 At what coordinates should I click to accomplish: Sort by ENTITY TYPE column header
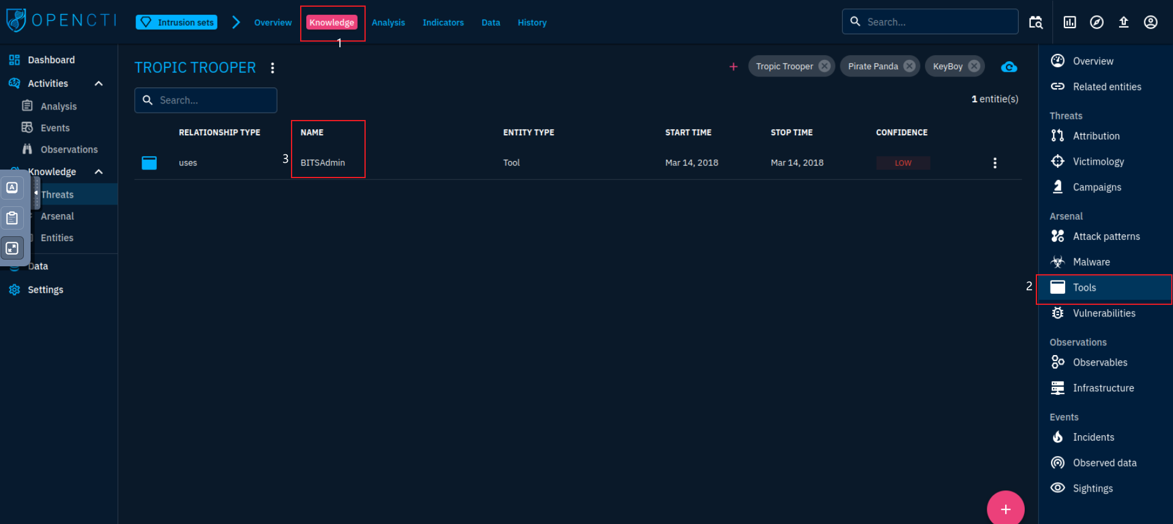529,132
